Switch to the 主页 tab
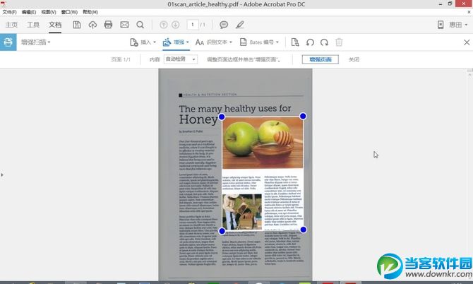473x284 pixels. pos(11,25)
